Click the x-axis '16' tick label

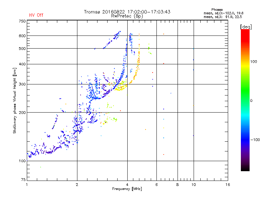228,185
